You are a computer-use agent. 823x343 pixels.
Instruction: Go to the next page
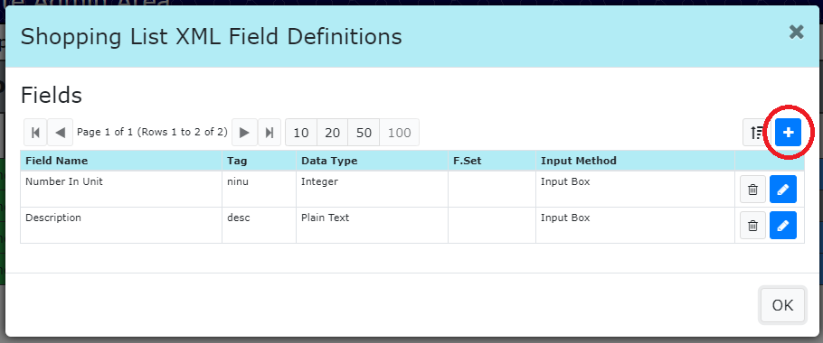pos(244,133)
